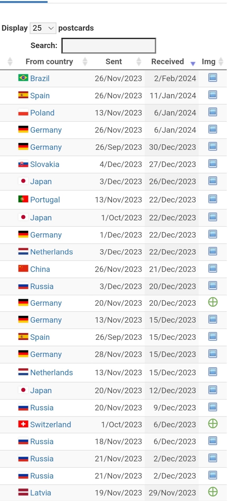Sort by From country column header
This screenshot has height=501, width=237.
click(x=49, y=62)
